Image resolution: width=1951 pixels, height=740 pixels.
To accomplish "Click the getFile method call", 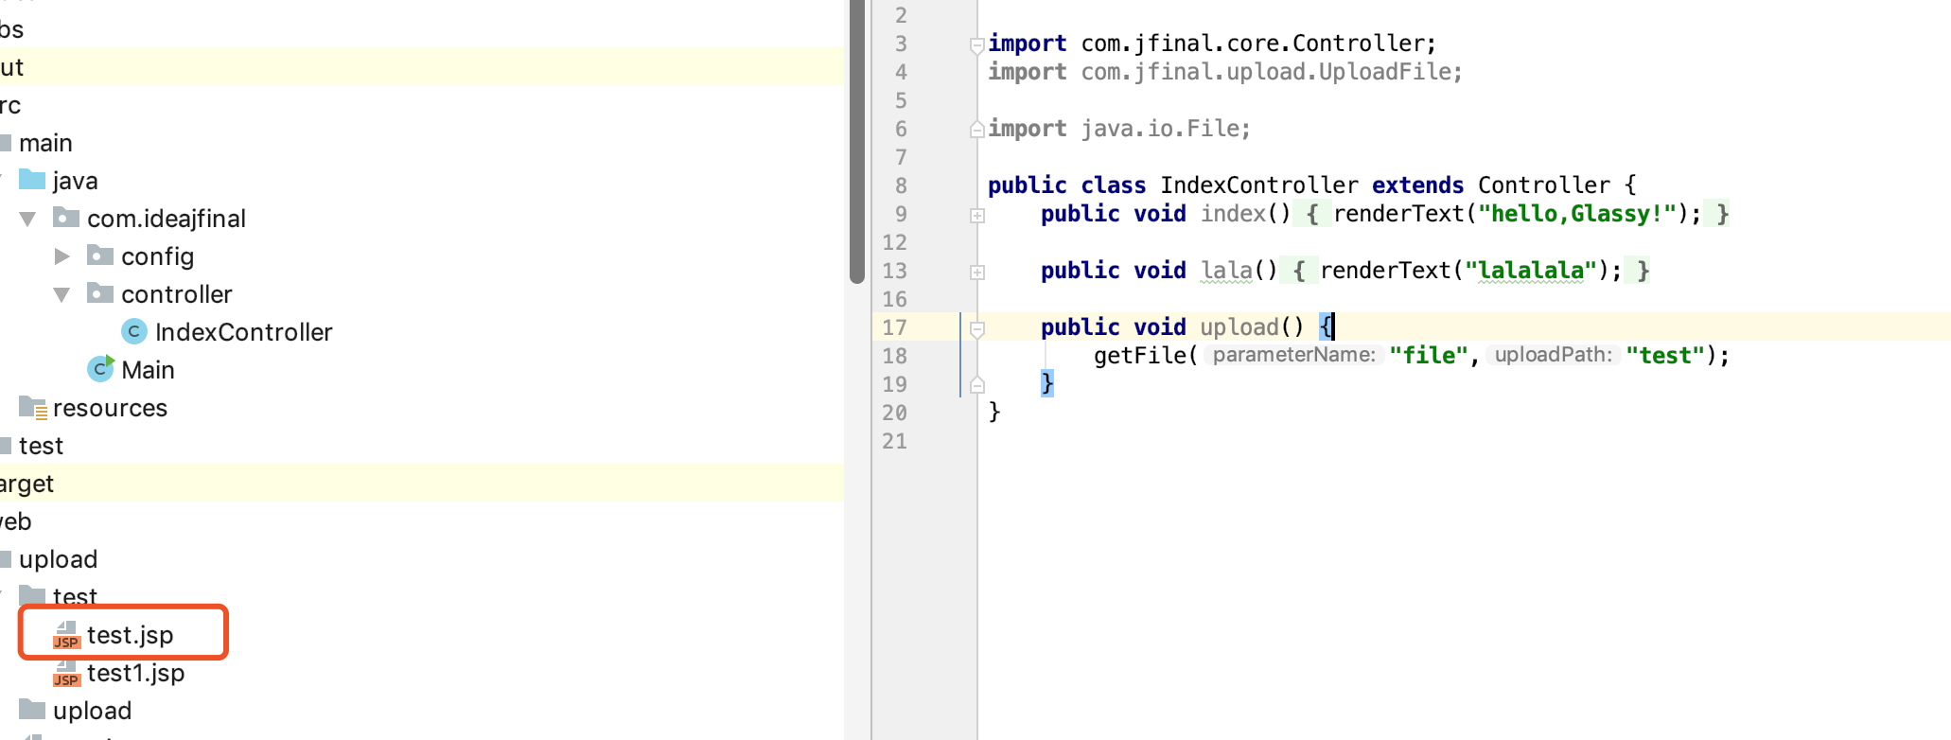I will tap(1140, 356).
